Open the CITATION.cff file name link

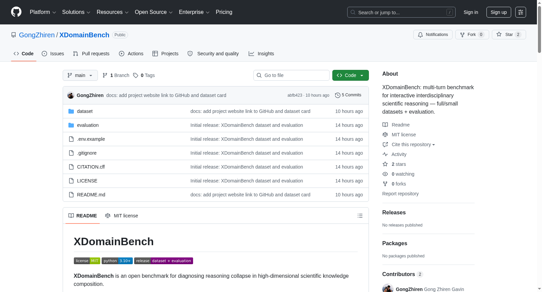[x=91, y=167]
